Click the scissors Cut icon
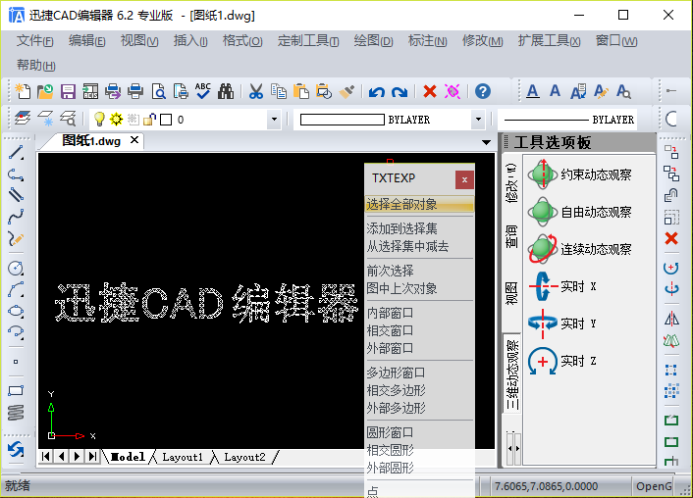 point(256,91)
